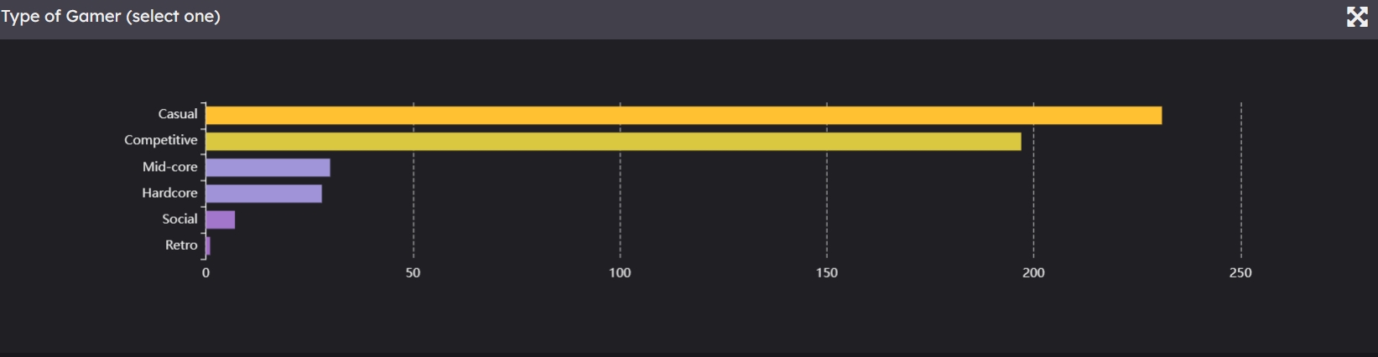Click the 'Type of Gamer' chart title
Viewport: 1378px width, 357px height.
point(111,17)
